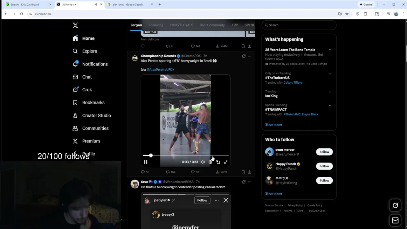Image resolution: width=407 pixels, height=229 pixels.
Task: Pause the Alex Pereira sparring video
Action: [146, 162]
